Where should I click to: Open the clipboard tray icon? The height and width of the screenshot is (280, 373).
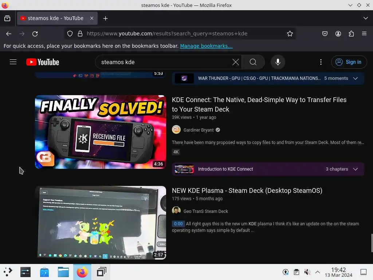[297, 272]
